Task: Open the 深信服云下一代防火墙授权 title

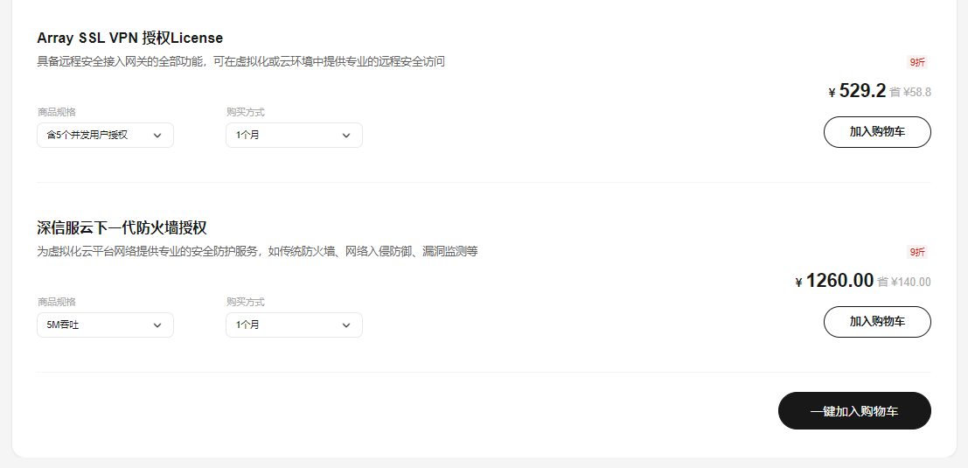Action: click(122, 227)
